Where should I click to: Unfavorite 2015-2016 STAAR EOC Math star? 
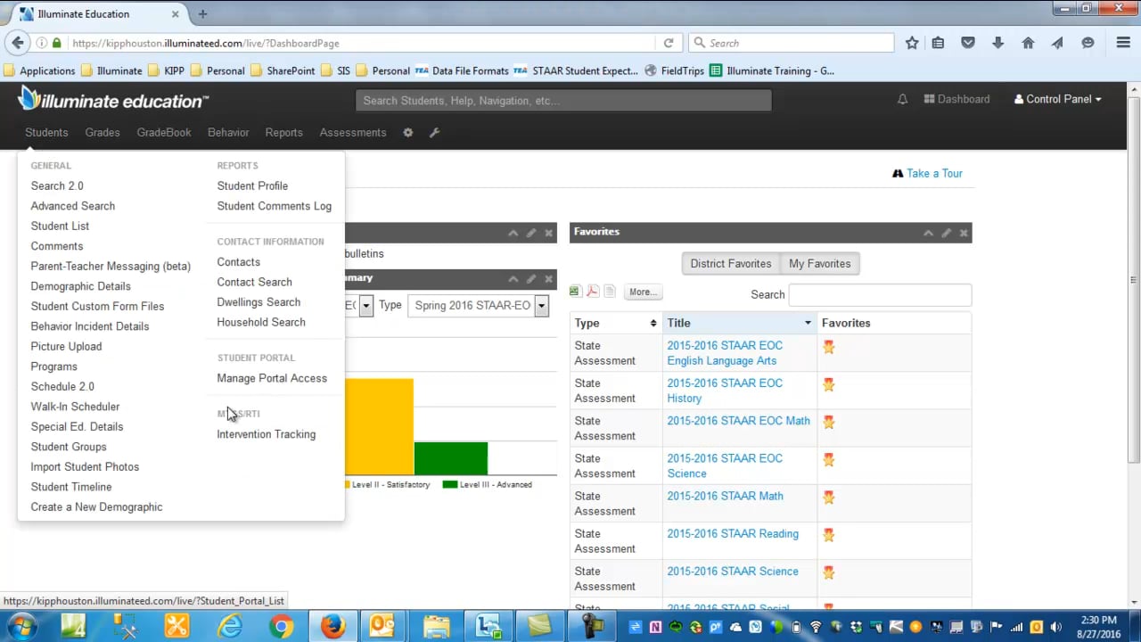[829, 422]
